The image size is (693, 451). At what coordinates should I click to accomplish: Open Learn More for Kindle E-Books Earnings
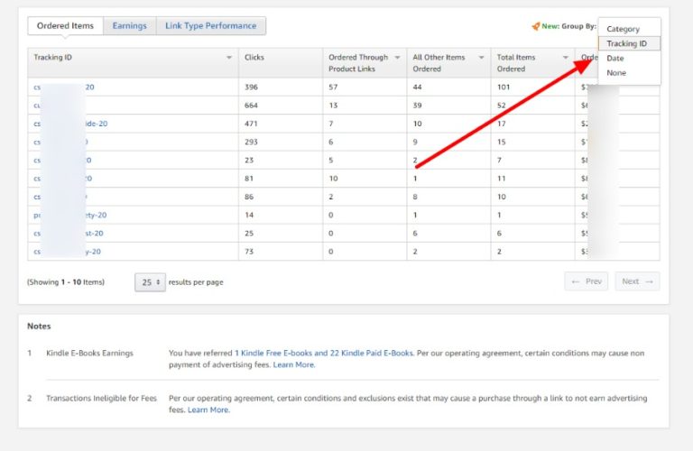coord(294,364)
